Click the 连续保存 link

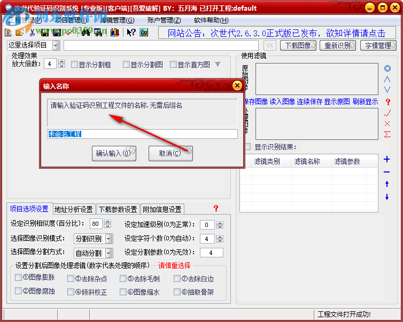pos(309,101)
